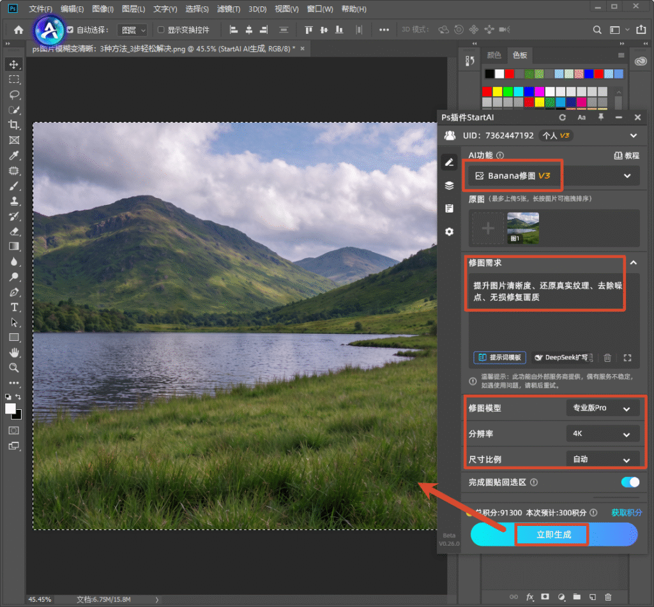The width and height of the screenshot is (654, 607).
Task: Open the 文件(F) menu
Action: (x=40, y=9)
